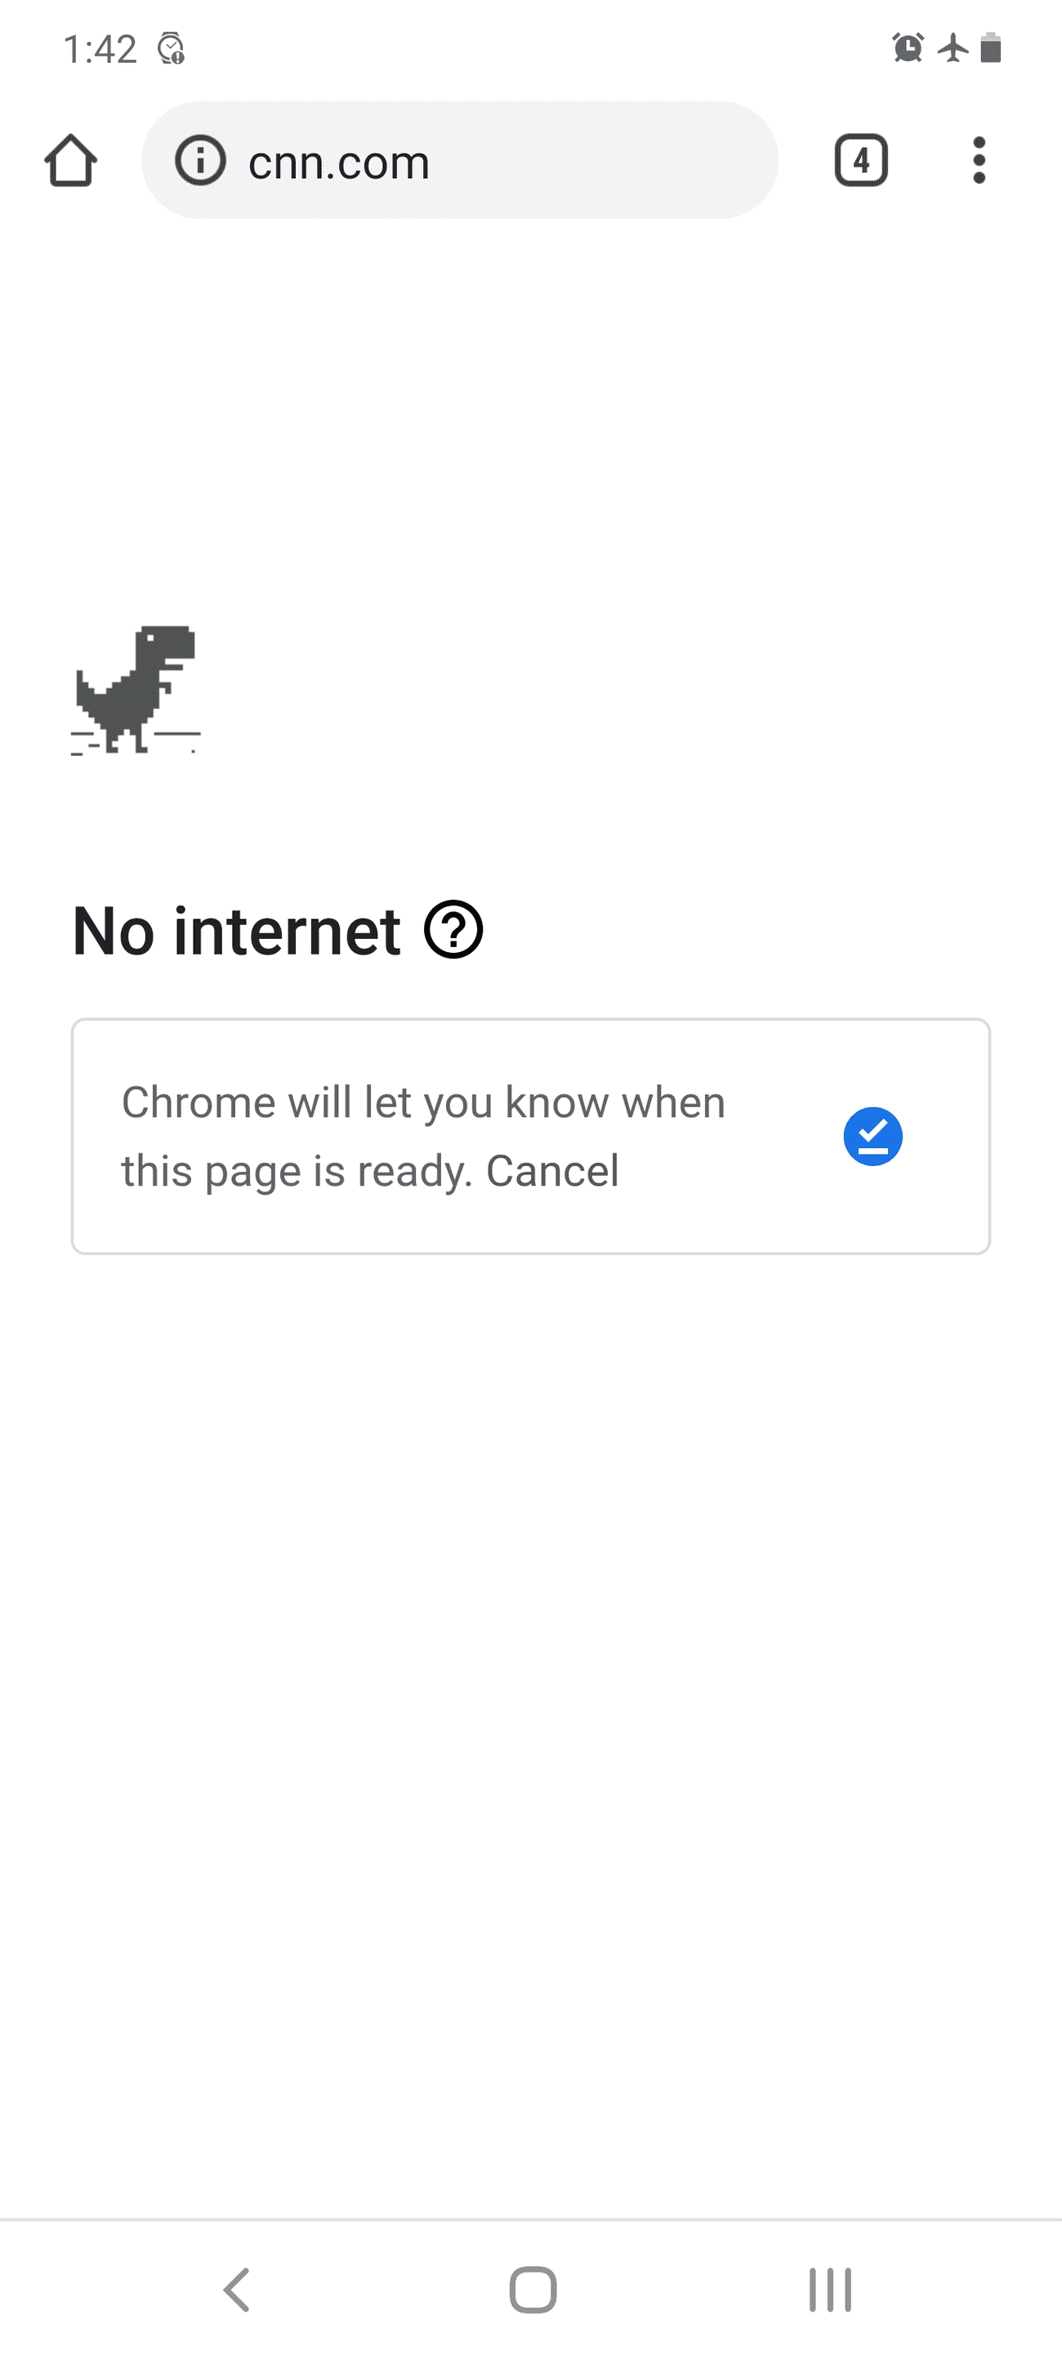The width and height of the screenshot is (1062, 2360).
Task: Tap the notification card border area
Action: 531,1136
